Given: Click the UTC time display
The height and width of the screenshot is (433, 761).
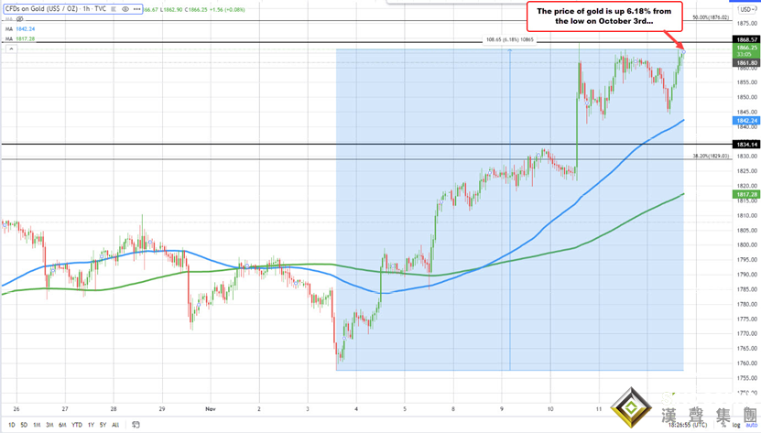Looking at the screenshot, I should [x=684, y=425].
